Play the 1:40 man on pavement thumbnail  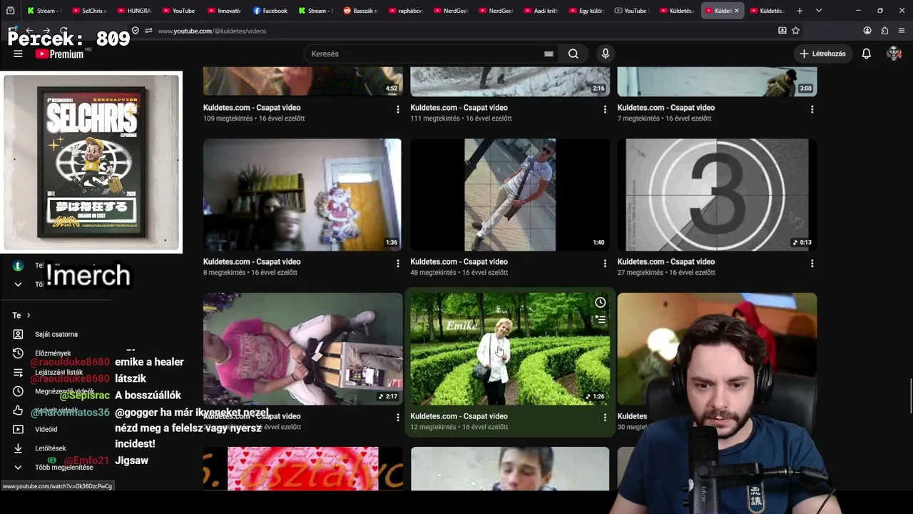click(510, 195)
